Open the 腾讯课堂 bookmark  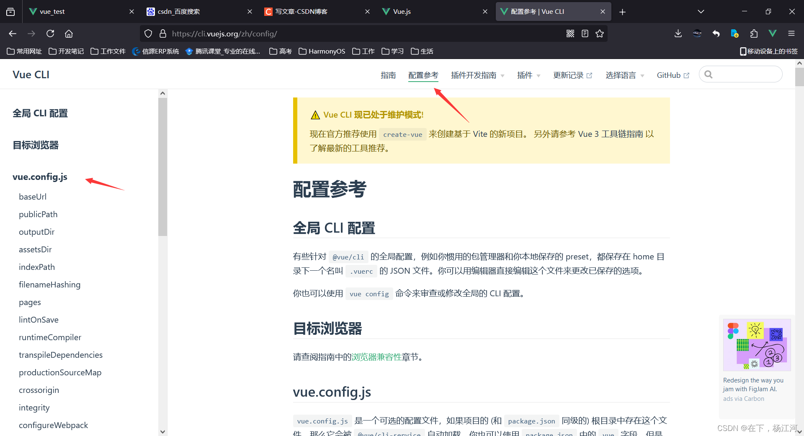tap(223, 51)
